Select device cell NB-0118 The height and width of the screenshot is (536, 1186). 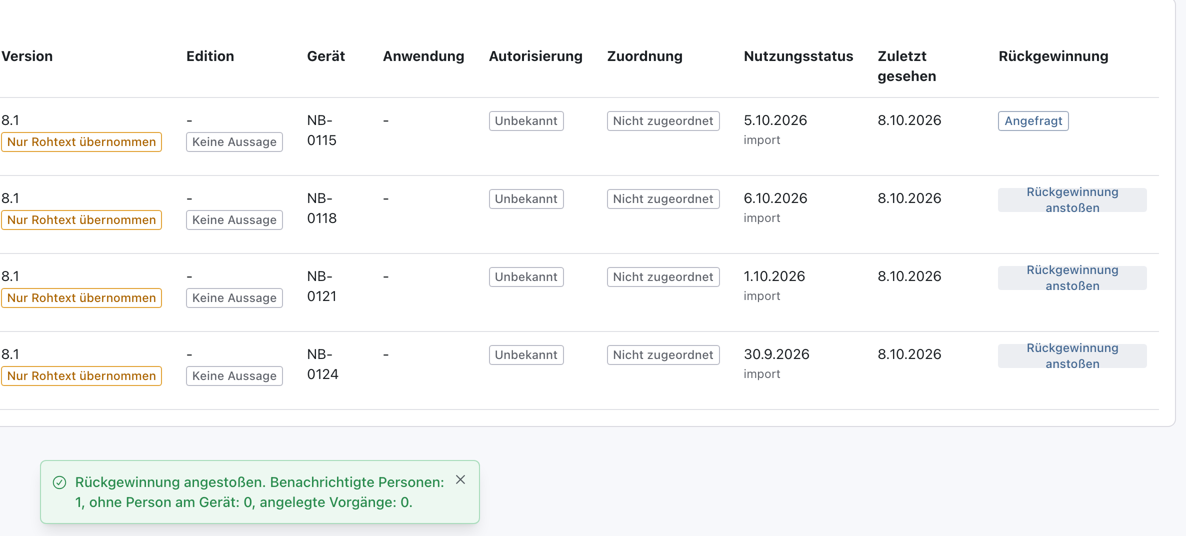pyautogui.click(x=321, y=208)
